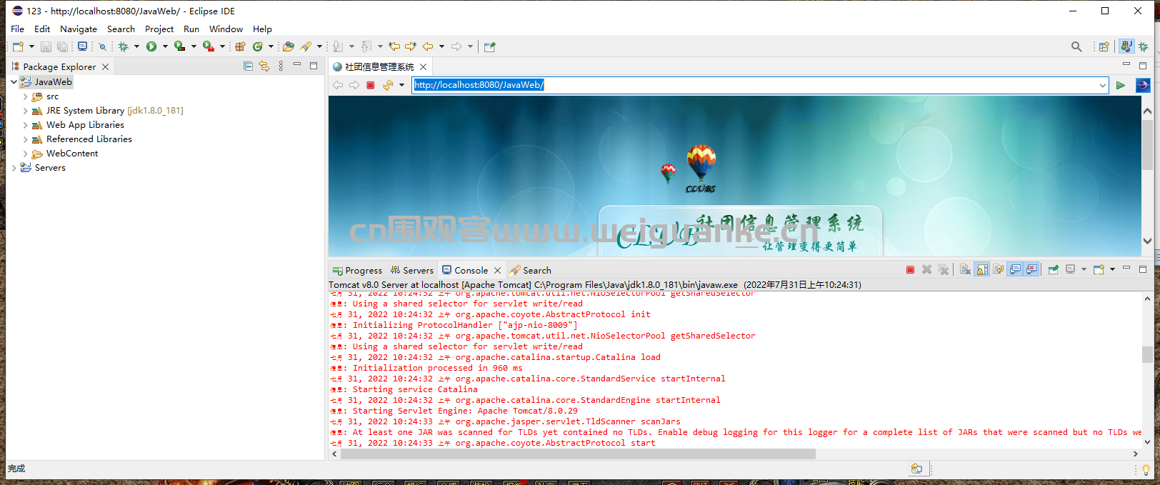Toggle Link with Editor in Package Explorer

(264, 66)
